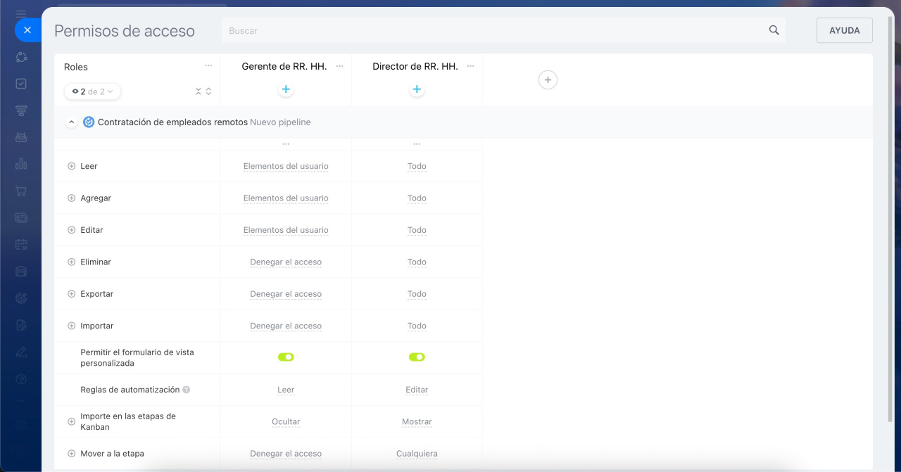Add user to Director de RR. HH. role
901x472 pixels.
coord(417,89)
